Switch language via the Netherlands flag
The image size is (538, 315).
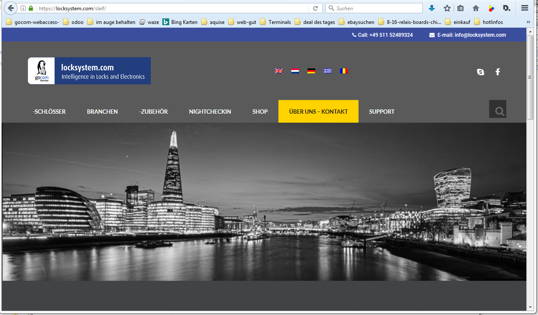[x=295, y=71]
